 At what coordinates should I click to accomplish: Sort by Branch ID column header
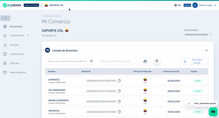[86, 71]
